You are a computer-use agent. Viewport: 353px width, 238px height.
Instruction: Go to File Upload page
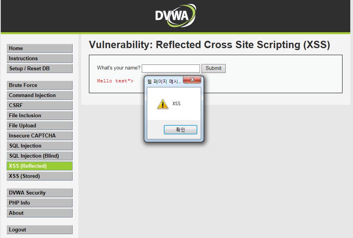40,126
